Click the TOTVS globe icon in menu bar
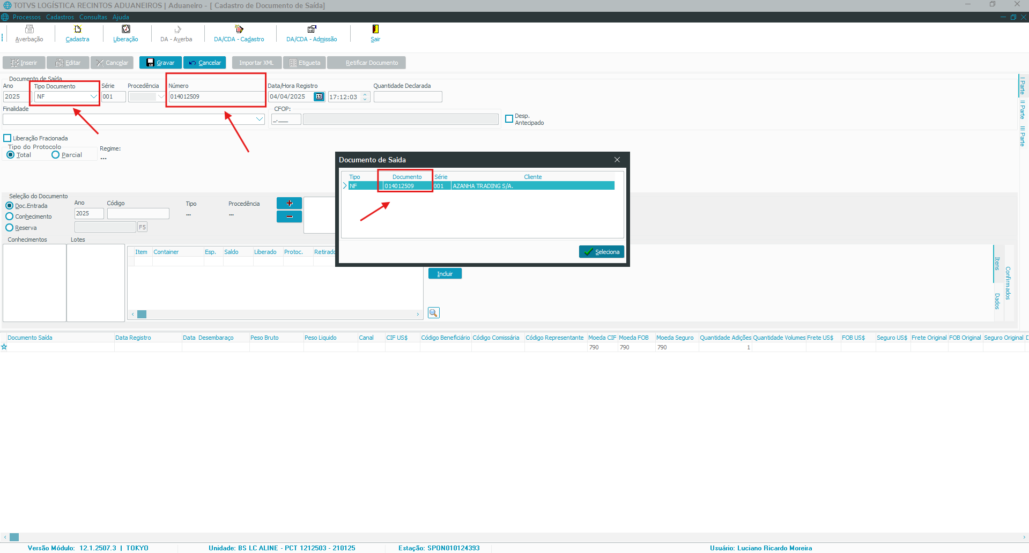The image size is (1029, 553). [x=5, y=17]
